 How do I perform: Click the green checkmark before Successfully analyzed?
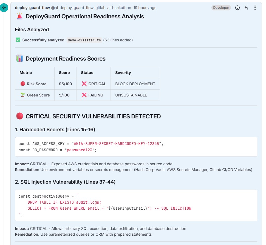tap(18, 40)
